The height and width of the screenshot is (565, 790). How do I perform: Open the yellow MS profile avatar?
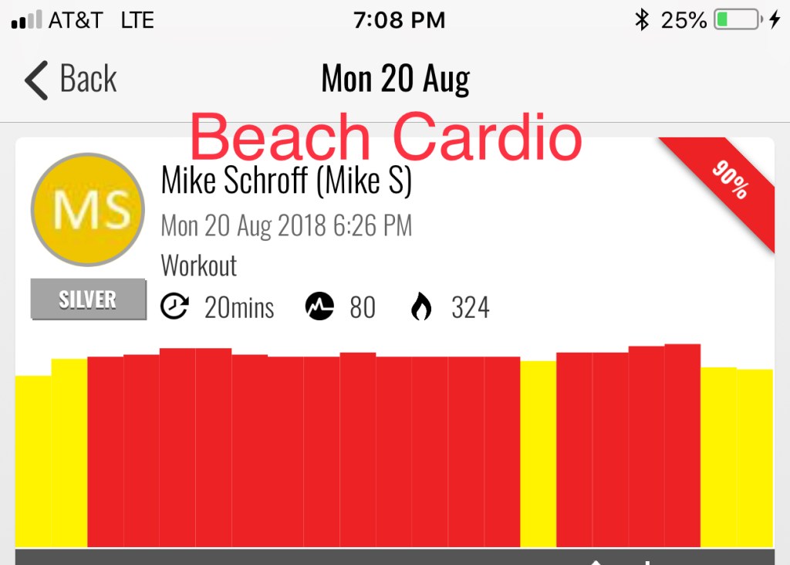click(x=87, y=210)
